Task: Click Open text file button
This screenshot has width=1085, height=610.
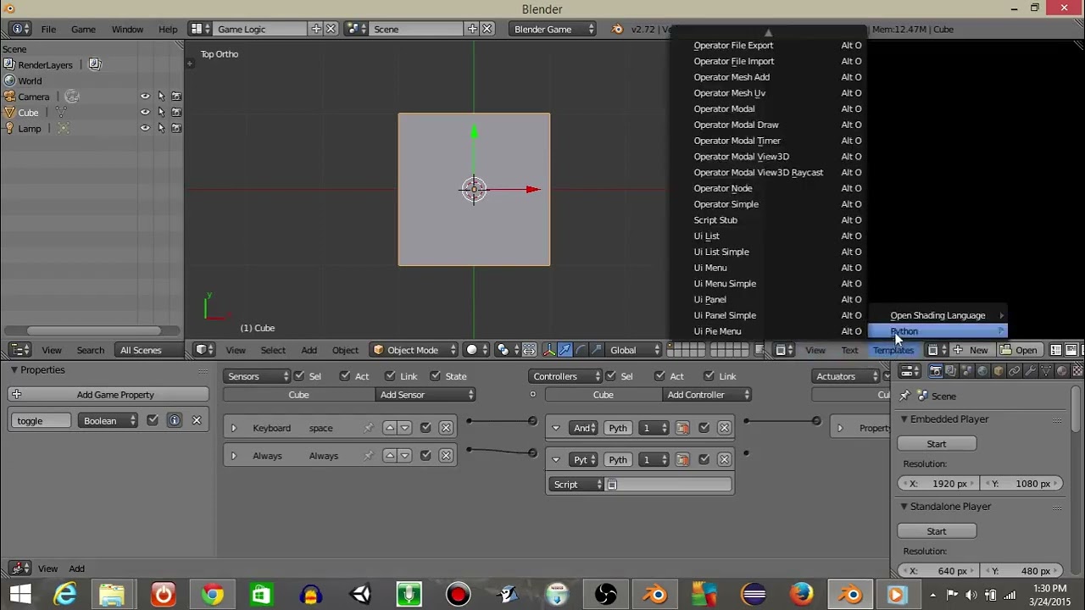Action: point(1019,350)
